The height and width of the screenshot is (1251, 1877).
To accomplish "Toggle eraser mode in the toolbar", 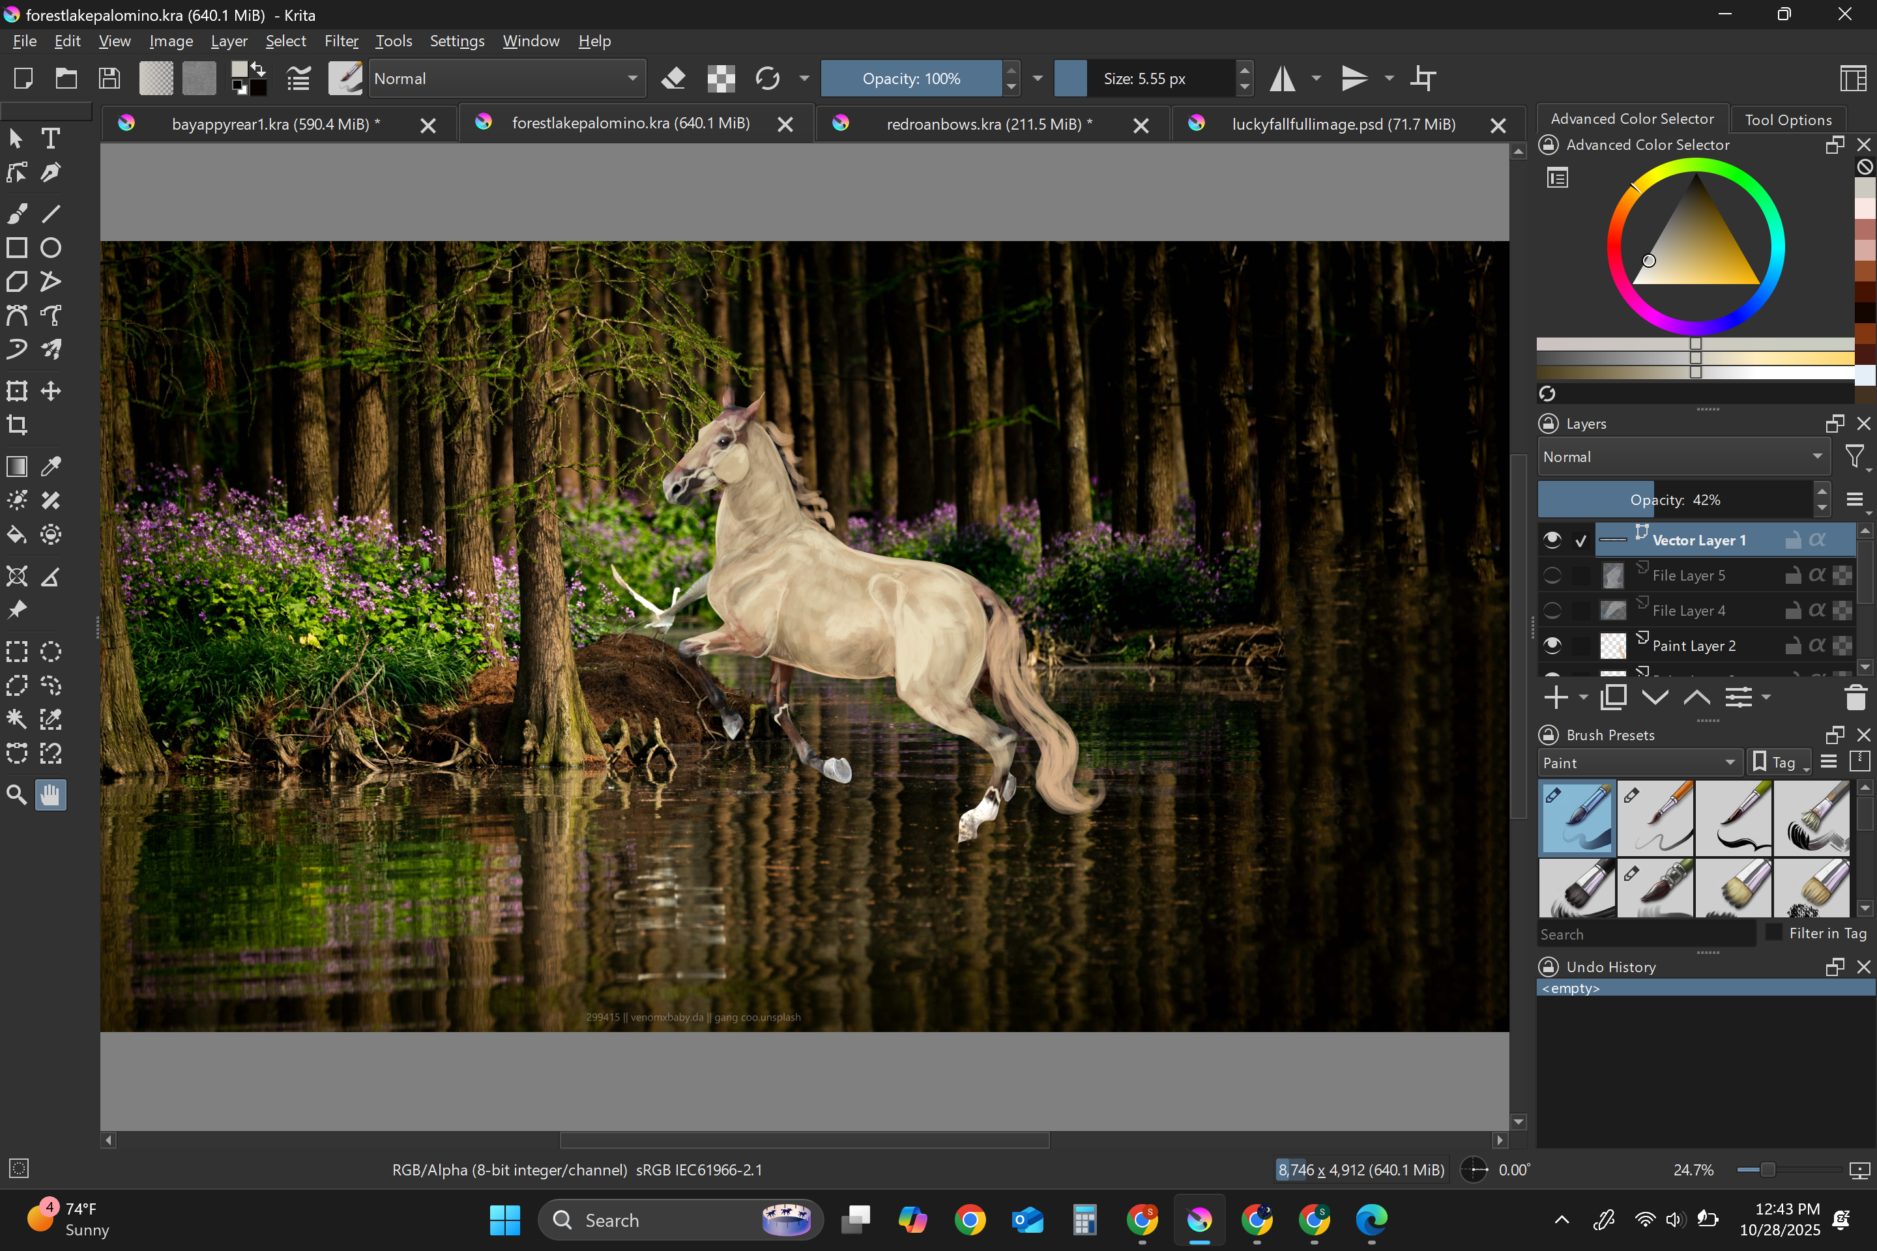I will [673, 78].
